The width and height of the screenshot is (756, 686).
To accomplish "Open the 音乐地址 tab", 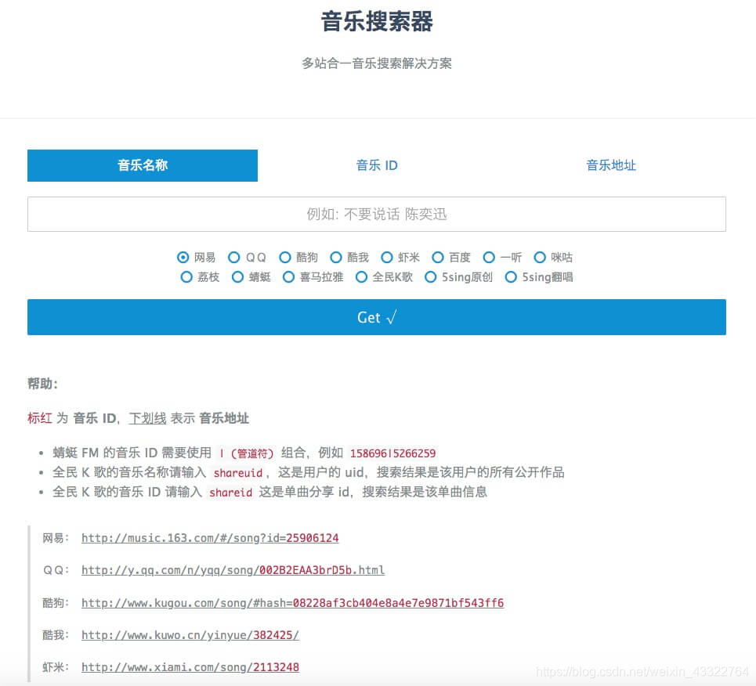I will pos(611,165).
